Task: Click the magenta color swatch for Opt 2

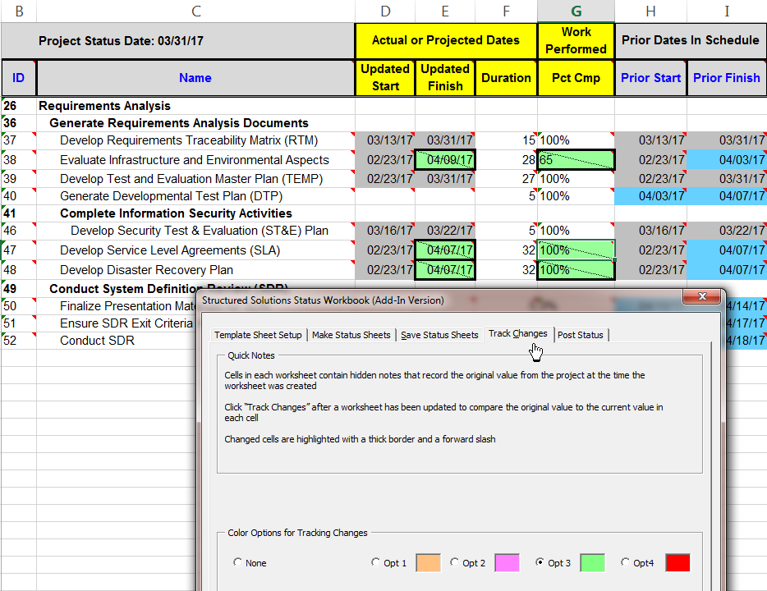Action: 507,562
